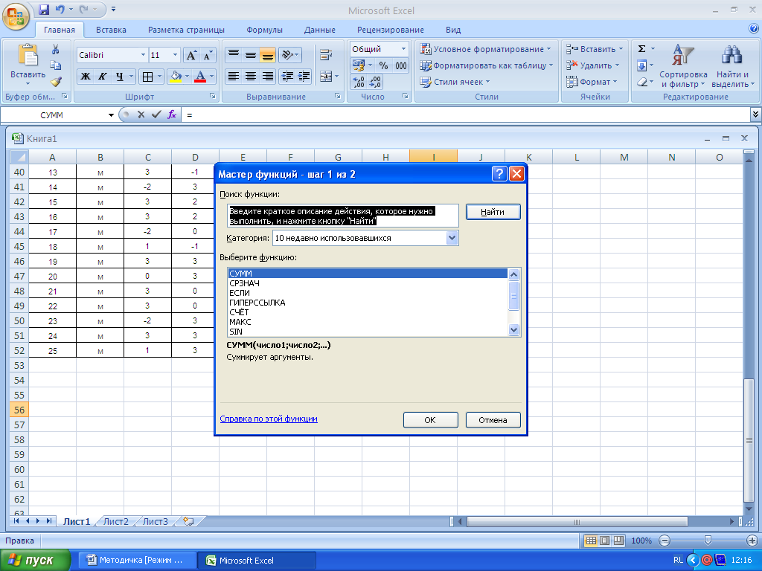
Task: Toggle Bold (Ж) formatting
Action: (x=86, y=77)
